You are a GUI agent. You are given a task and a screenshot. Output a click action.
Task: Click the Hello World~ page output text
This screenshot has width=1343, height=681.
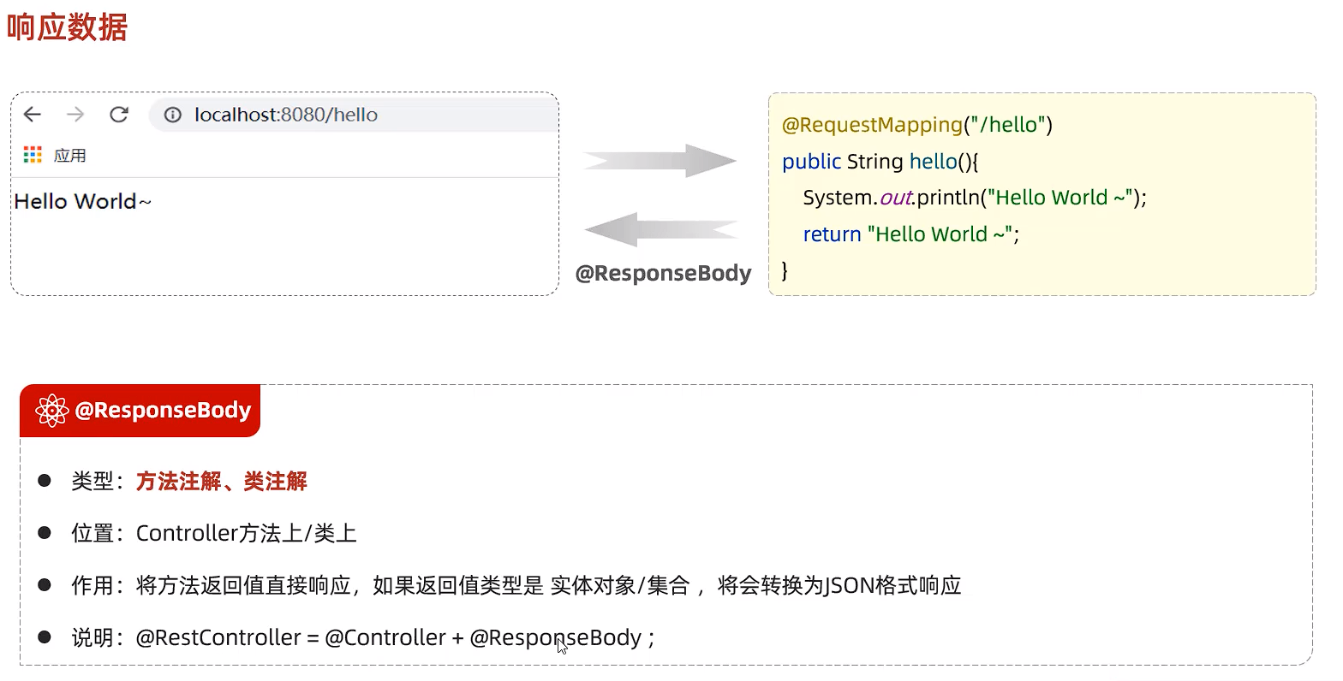82,202
